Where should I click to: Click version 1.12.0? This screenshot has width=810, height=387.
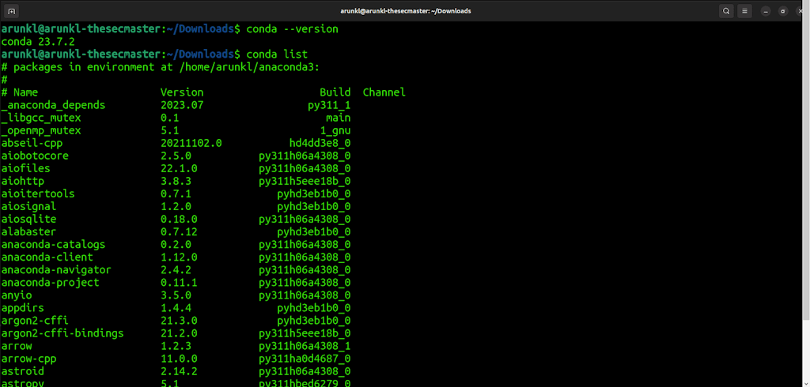click(x=179, y=257)
